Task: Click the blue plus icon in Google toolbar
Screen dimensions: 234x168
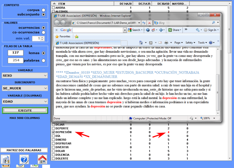Action: (x=161, y=30)
